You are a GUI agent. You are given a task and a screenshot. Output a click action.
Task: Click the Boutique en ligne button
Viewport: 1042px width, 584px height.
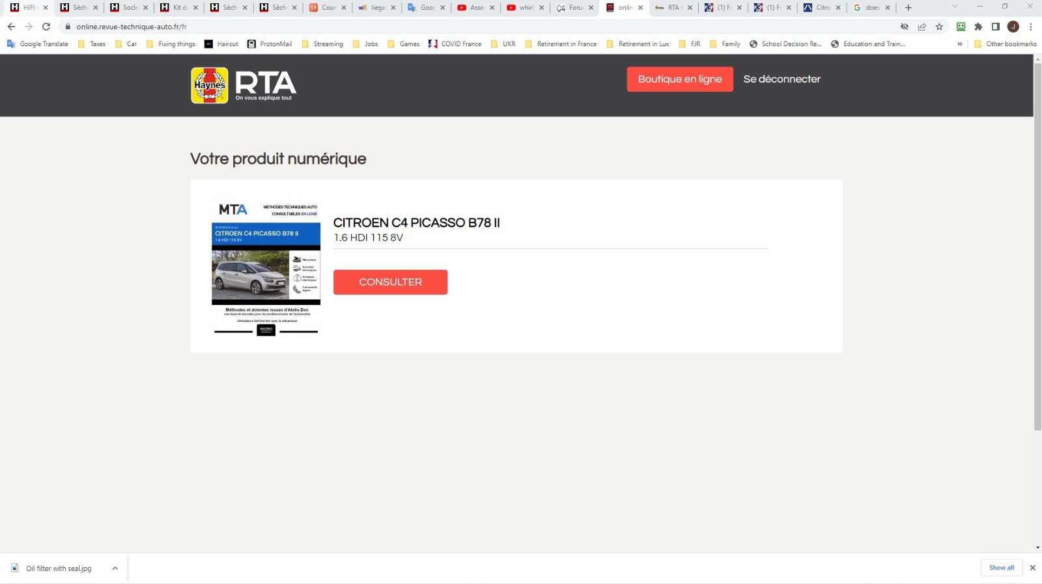pos(680,79)
